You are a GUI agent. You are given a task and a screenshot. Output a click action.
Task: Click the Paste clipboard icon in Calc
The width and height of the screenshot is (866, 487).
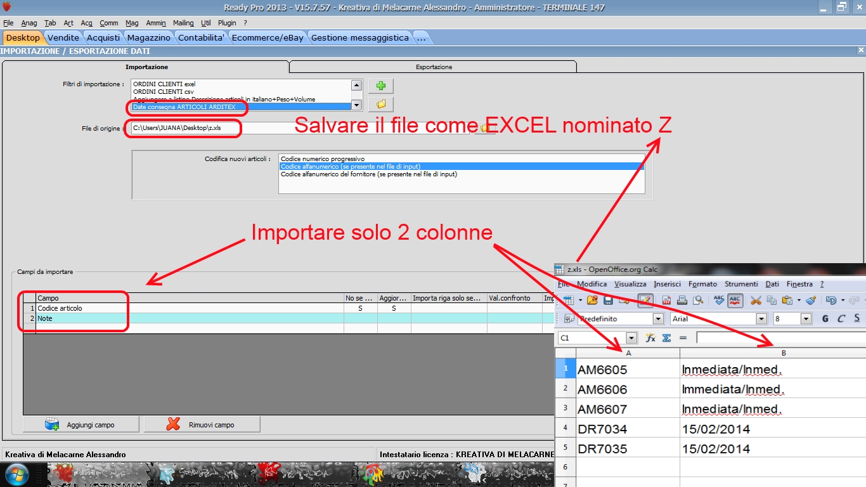pos(787,300)
